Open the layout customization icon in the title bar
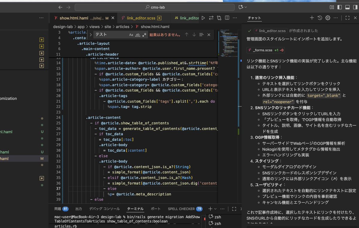 pos(332,7)
